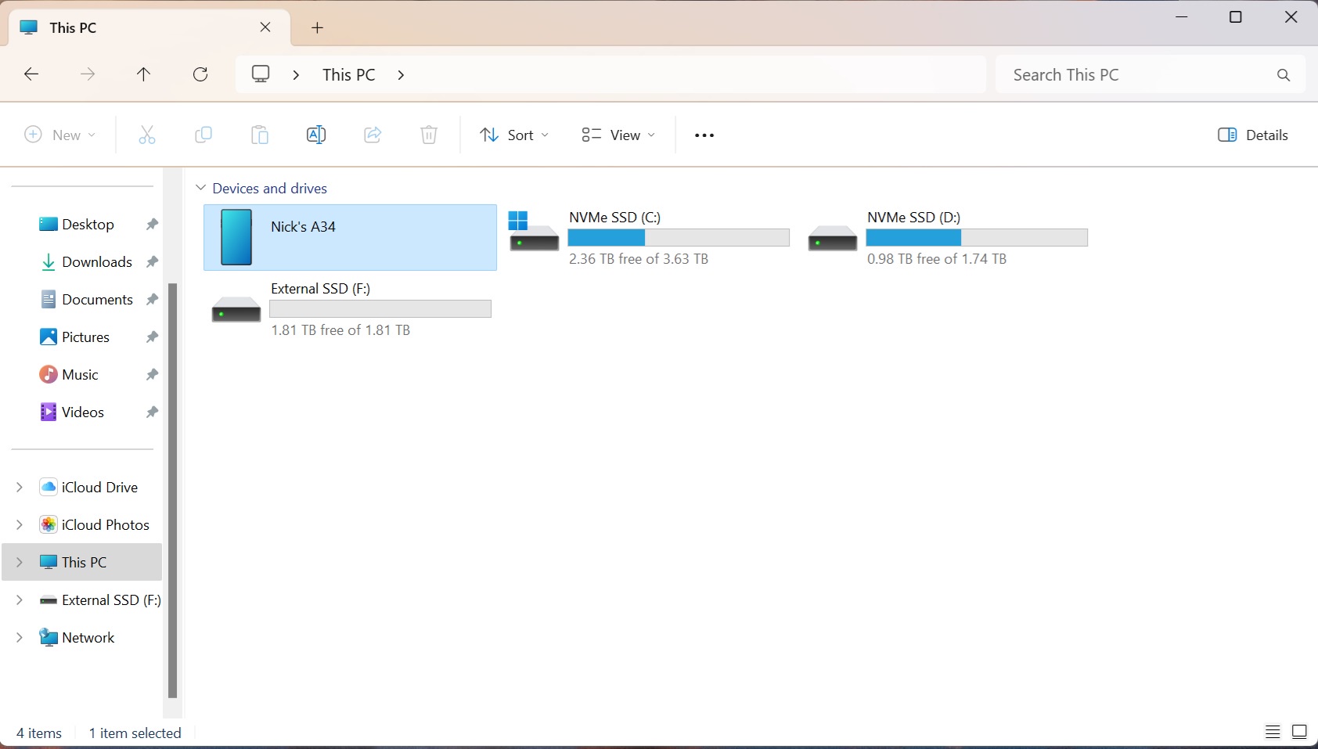Expand iCloud Drive in sidebar
This screenshot has width=1318, height=749.
(20, 487)
